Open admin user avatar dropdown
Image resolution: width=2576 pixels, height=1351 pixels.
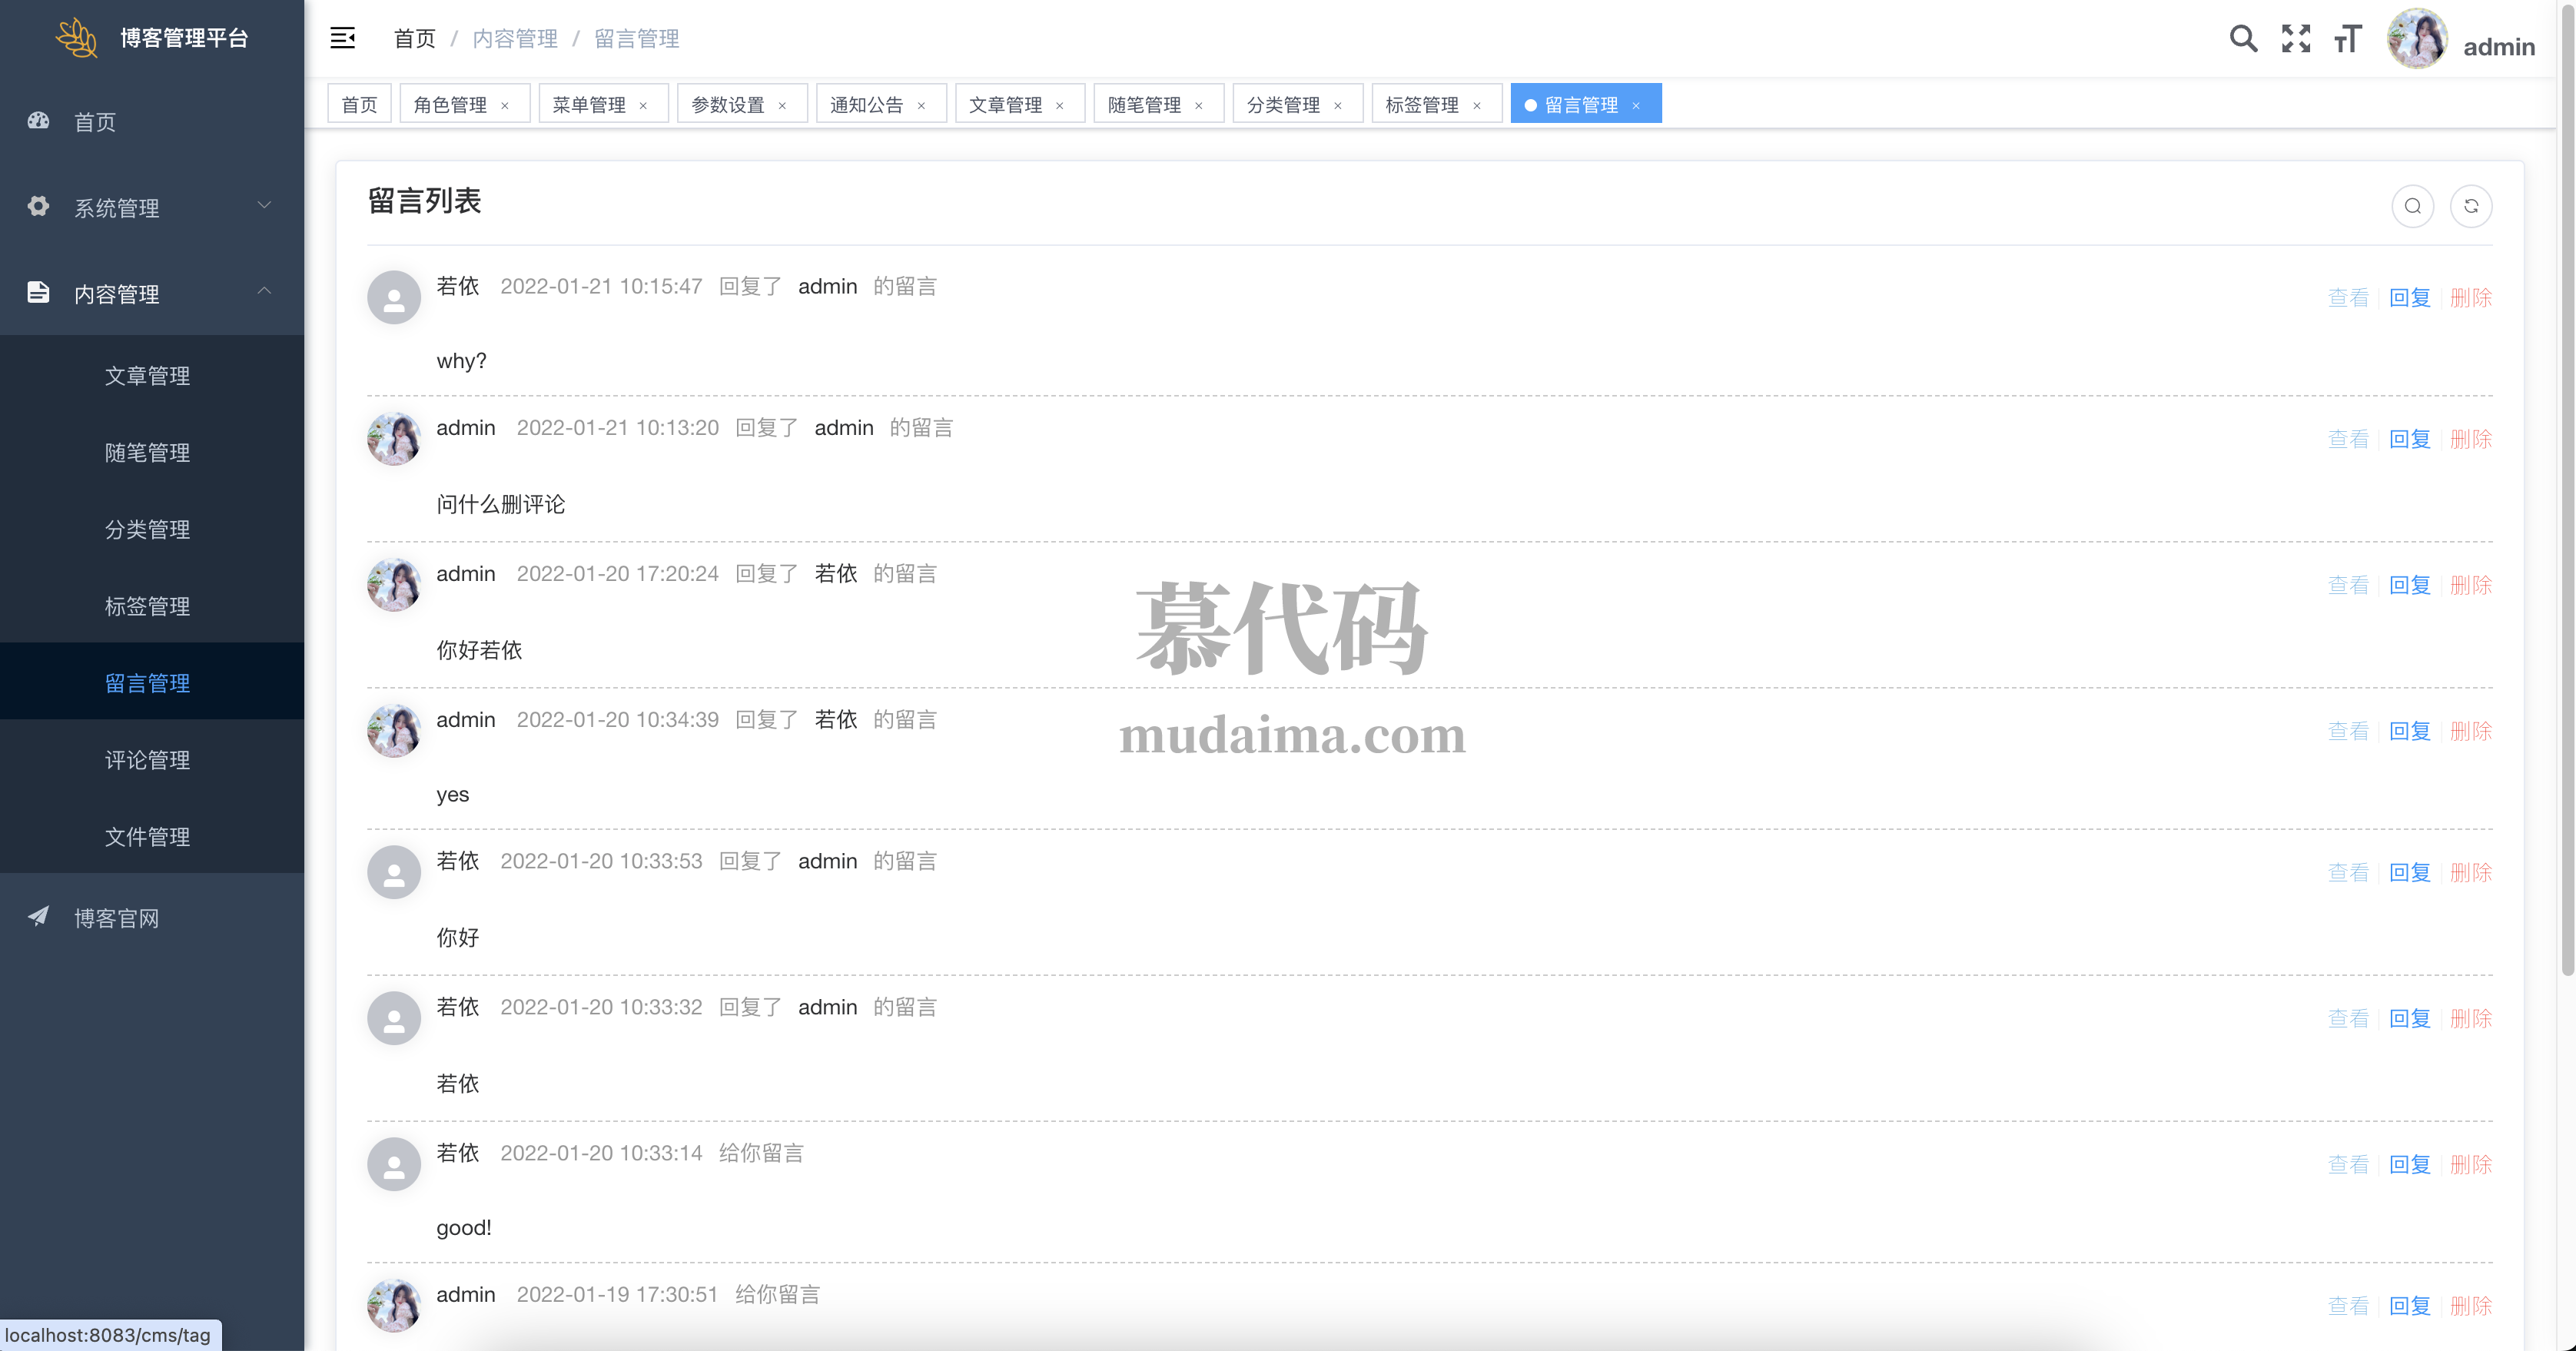pos(2416,39)
